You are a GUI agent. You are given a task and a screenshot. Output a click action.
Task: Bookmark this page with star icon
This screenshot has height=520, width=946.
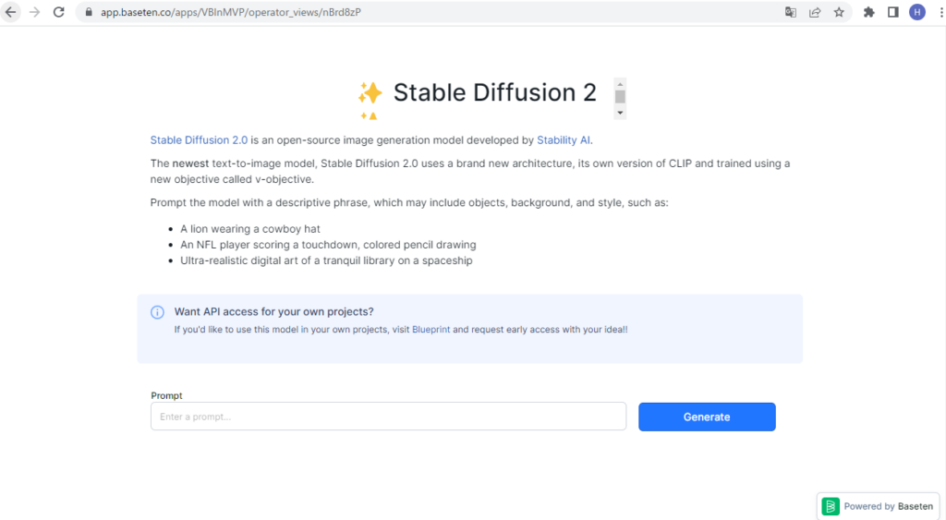[839, 12]
